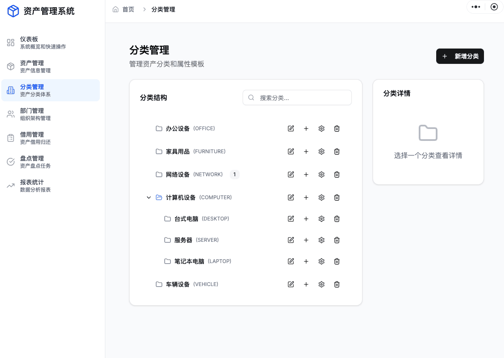The image size is (504, 358).
Task: Open gear settings for 计算机设备
Action: [322, 198]
